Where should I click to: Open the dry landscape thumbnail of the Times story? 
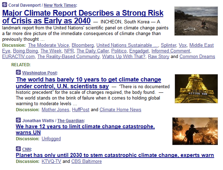196,21
